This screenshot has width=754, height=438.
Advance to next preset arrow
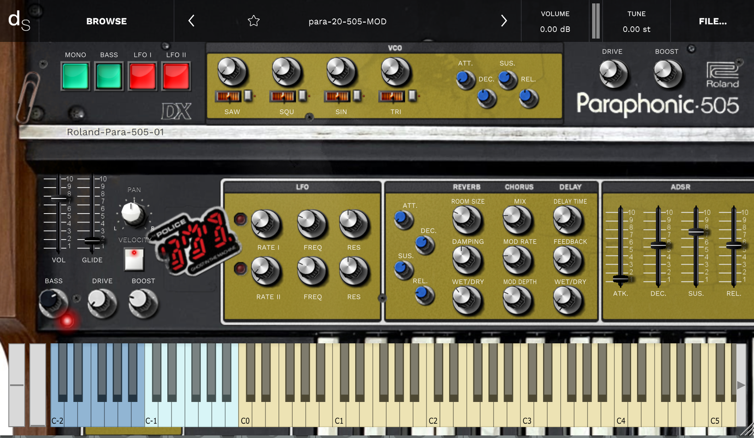click(x=504, y=21)
